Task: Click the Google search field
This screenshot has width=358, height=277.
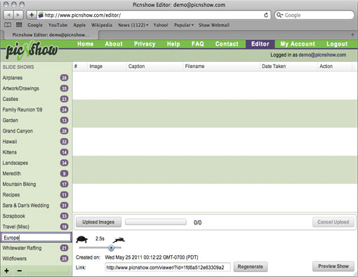Action: [314, 15]
